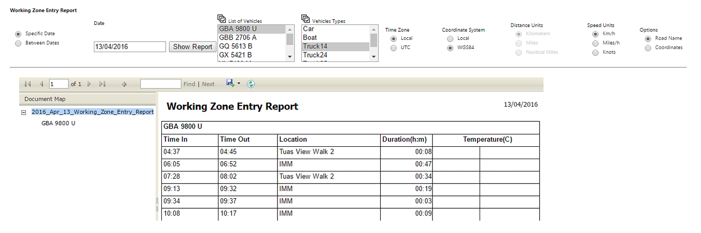Click the date input field
This screenshot has width=701, height=233.
coord(130,47)
